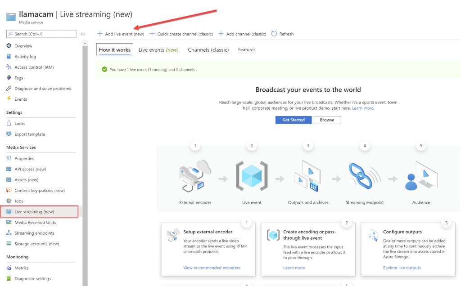This screenshot has width=461, height=286.
Task: Collapse the sidebar with double-chevron button
Action: [83, 34]
